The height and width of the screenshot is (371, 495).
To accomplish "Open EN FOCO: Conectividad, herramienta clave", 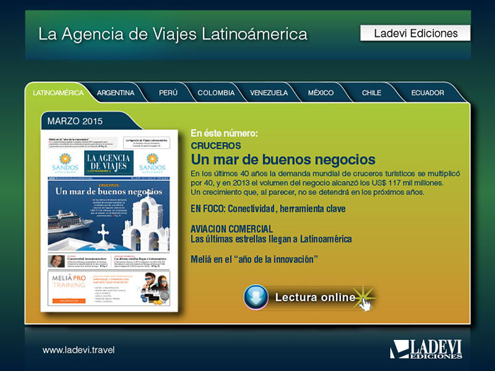I will pyautogui.click(x=268, y=208).
